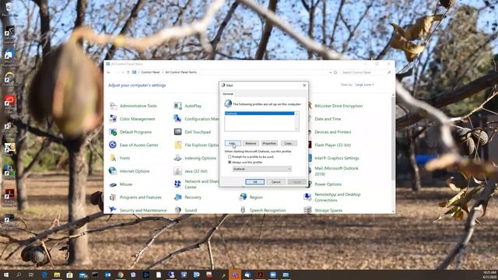
Task: Open the Fonts folder icon
Action: pyautogui.click(x=113, y=158)
